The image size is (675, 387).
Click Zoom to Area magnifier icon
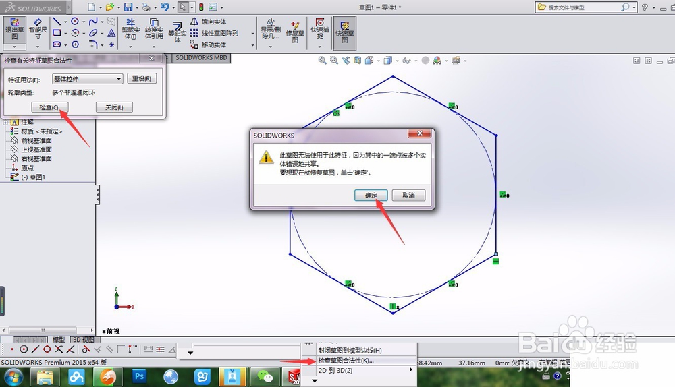tap(333, 61)
